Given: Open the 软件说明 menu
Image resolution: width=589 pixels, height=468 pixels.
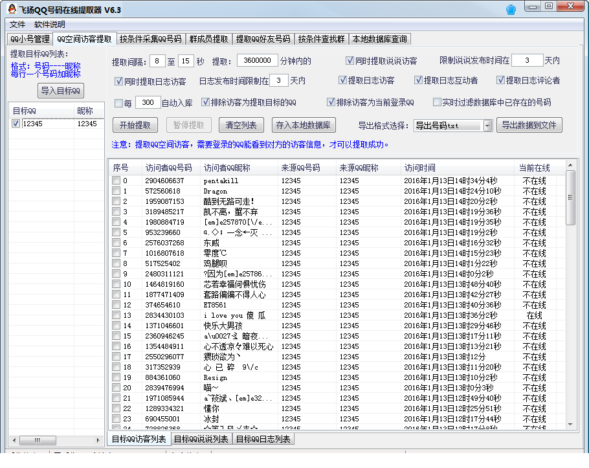Looking at the screenshot, I should 50,25.
